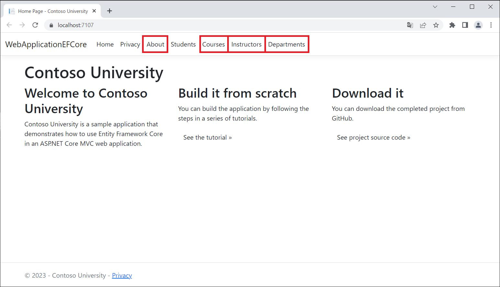Bookmark this page with star icon
The width and height of the screenshot is (500, 287).
[x=436, y=25]
